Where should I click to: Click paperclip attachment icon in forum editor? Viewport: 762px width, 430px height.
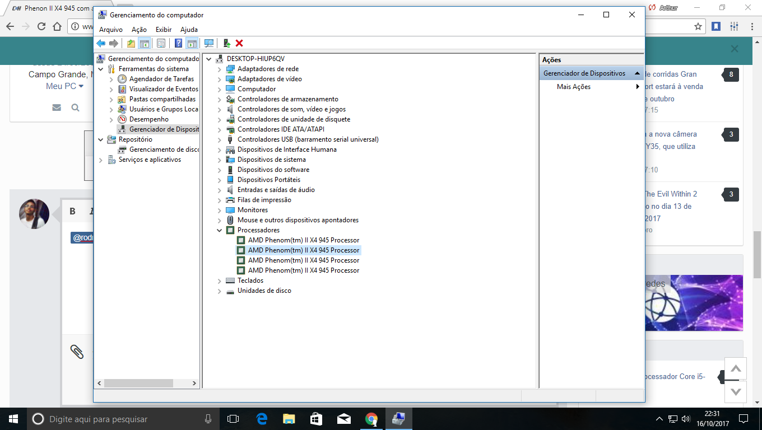[77, 352]
